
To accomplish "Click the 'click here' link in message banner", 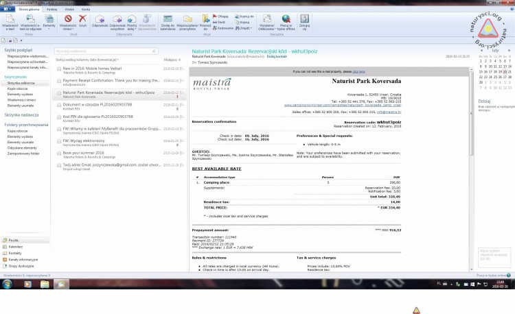I will tap(358, 71).
